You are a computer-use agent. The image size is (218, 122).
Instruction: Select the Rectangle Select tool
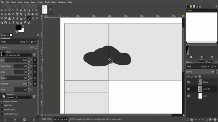(x=2, y=10)
